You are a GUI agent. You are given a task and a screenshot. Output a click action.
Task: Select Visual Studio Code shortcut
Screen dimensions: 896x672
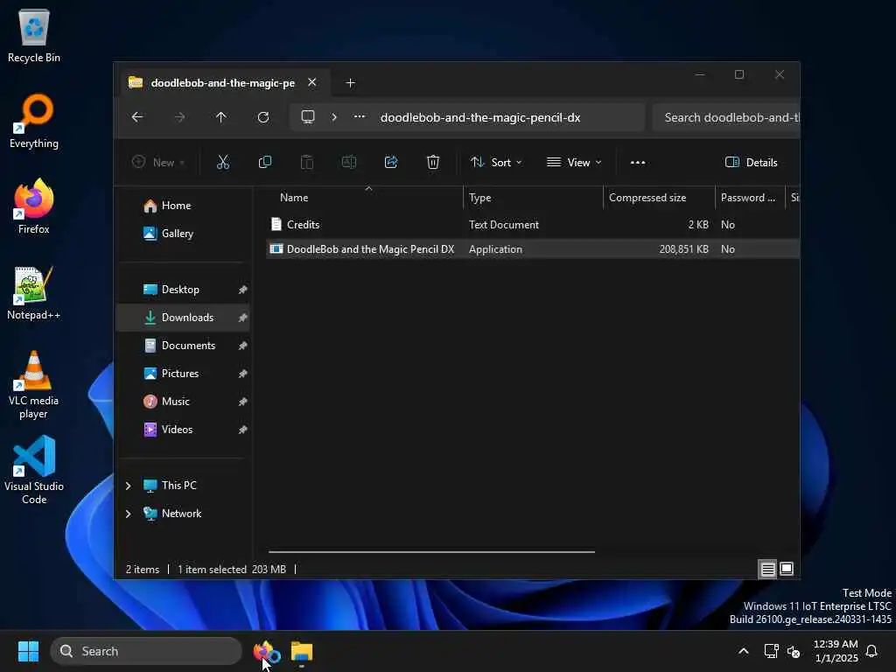34,470
